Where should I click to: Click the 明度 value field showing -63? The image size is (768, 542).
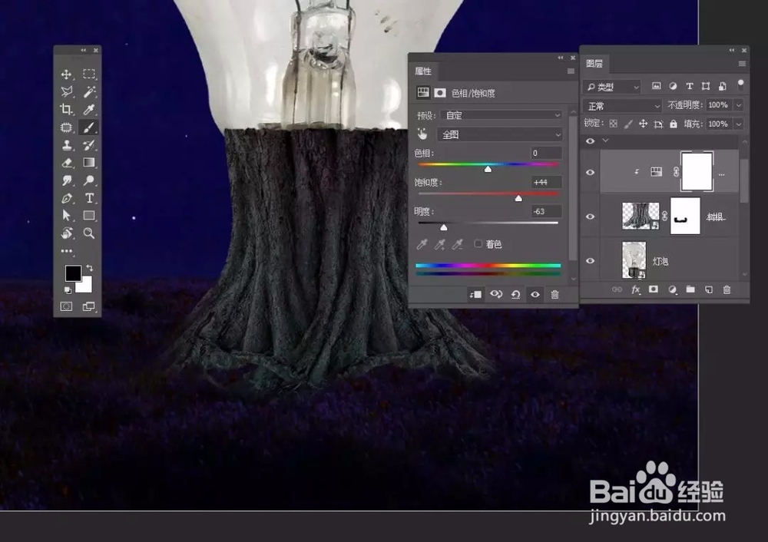tap(546, 212)
